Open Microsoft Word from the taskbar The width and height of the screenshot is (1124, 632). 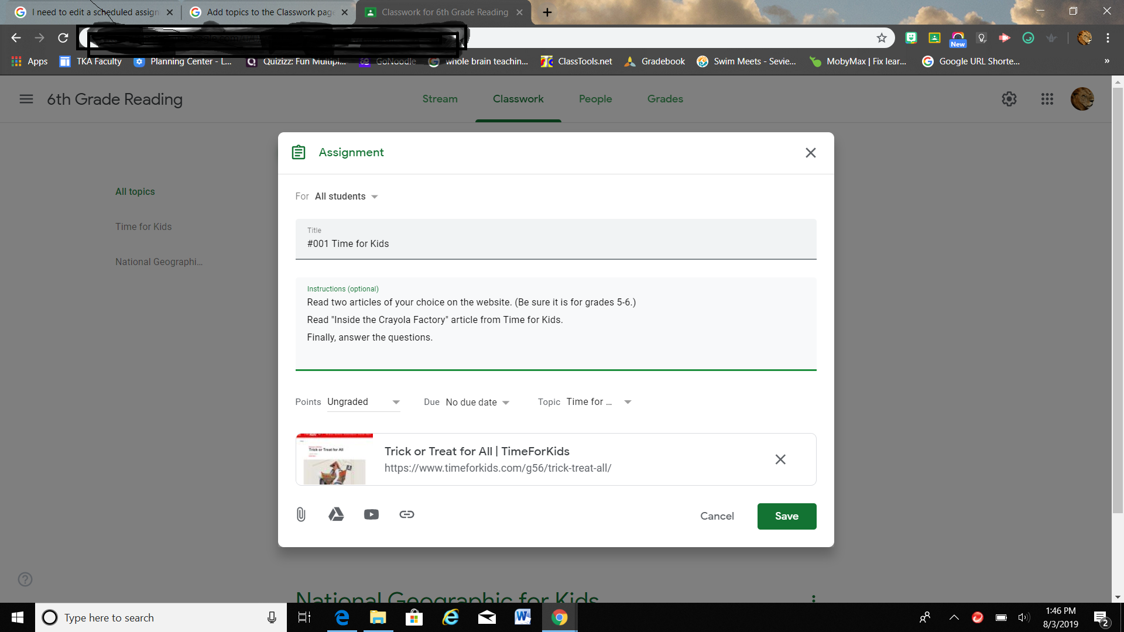point(522,617)
